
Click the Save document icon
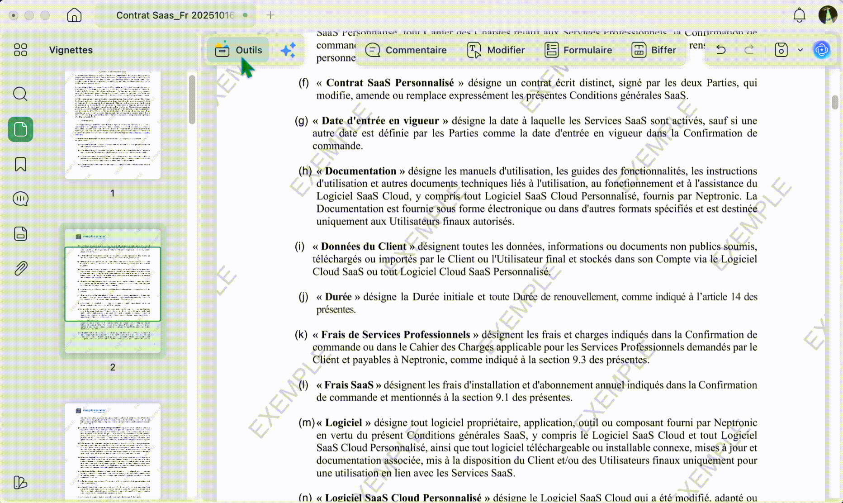(781, 50)
